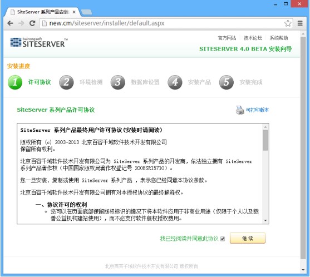Maximize the browser window

[x=286, y=4]
